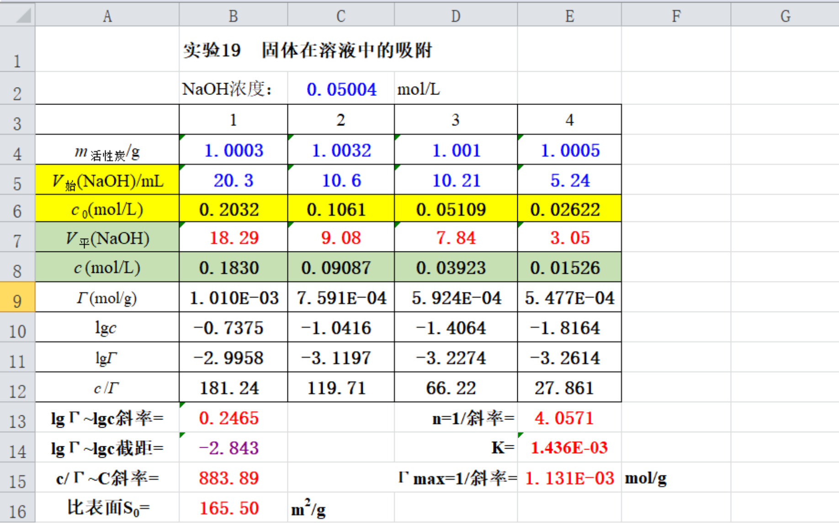839x523 pixels.
Task: Click the Γmax result cell 1.131E-03
Action: click(x=569, y=478)
